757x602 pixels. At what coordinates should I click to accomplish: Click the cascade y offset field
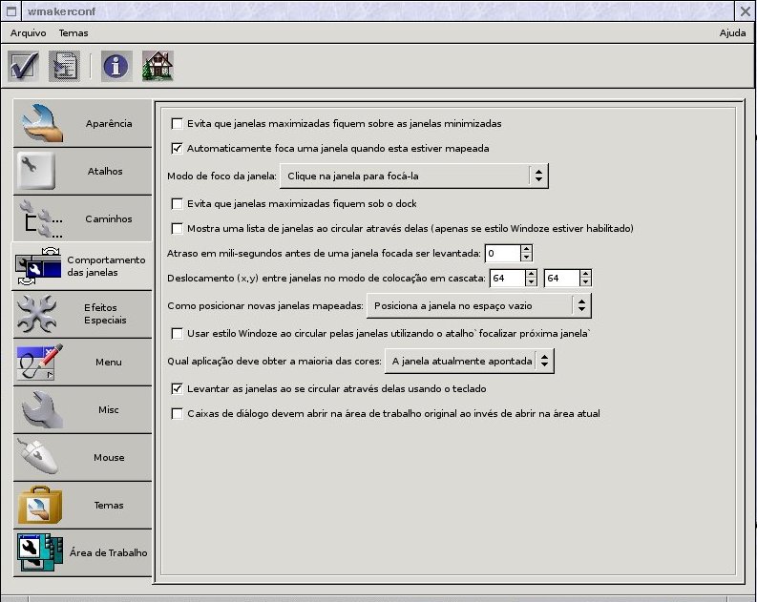point(562,279)
